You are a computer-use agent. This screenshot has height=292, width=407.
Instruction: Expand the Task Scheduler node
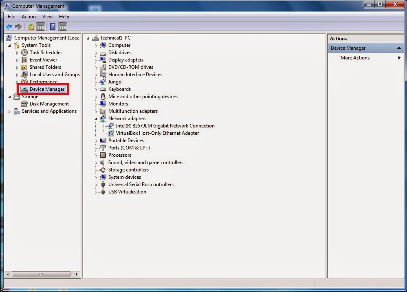click(x=18, y=53)
